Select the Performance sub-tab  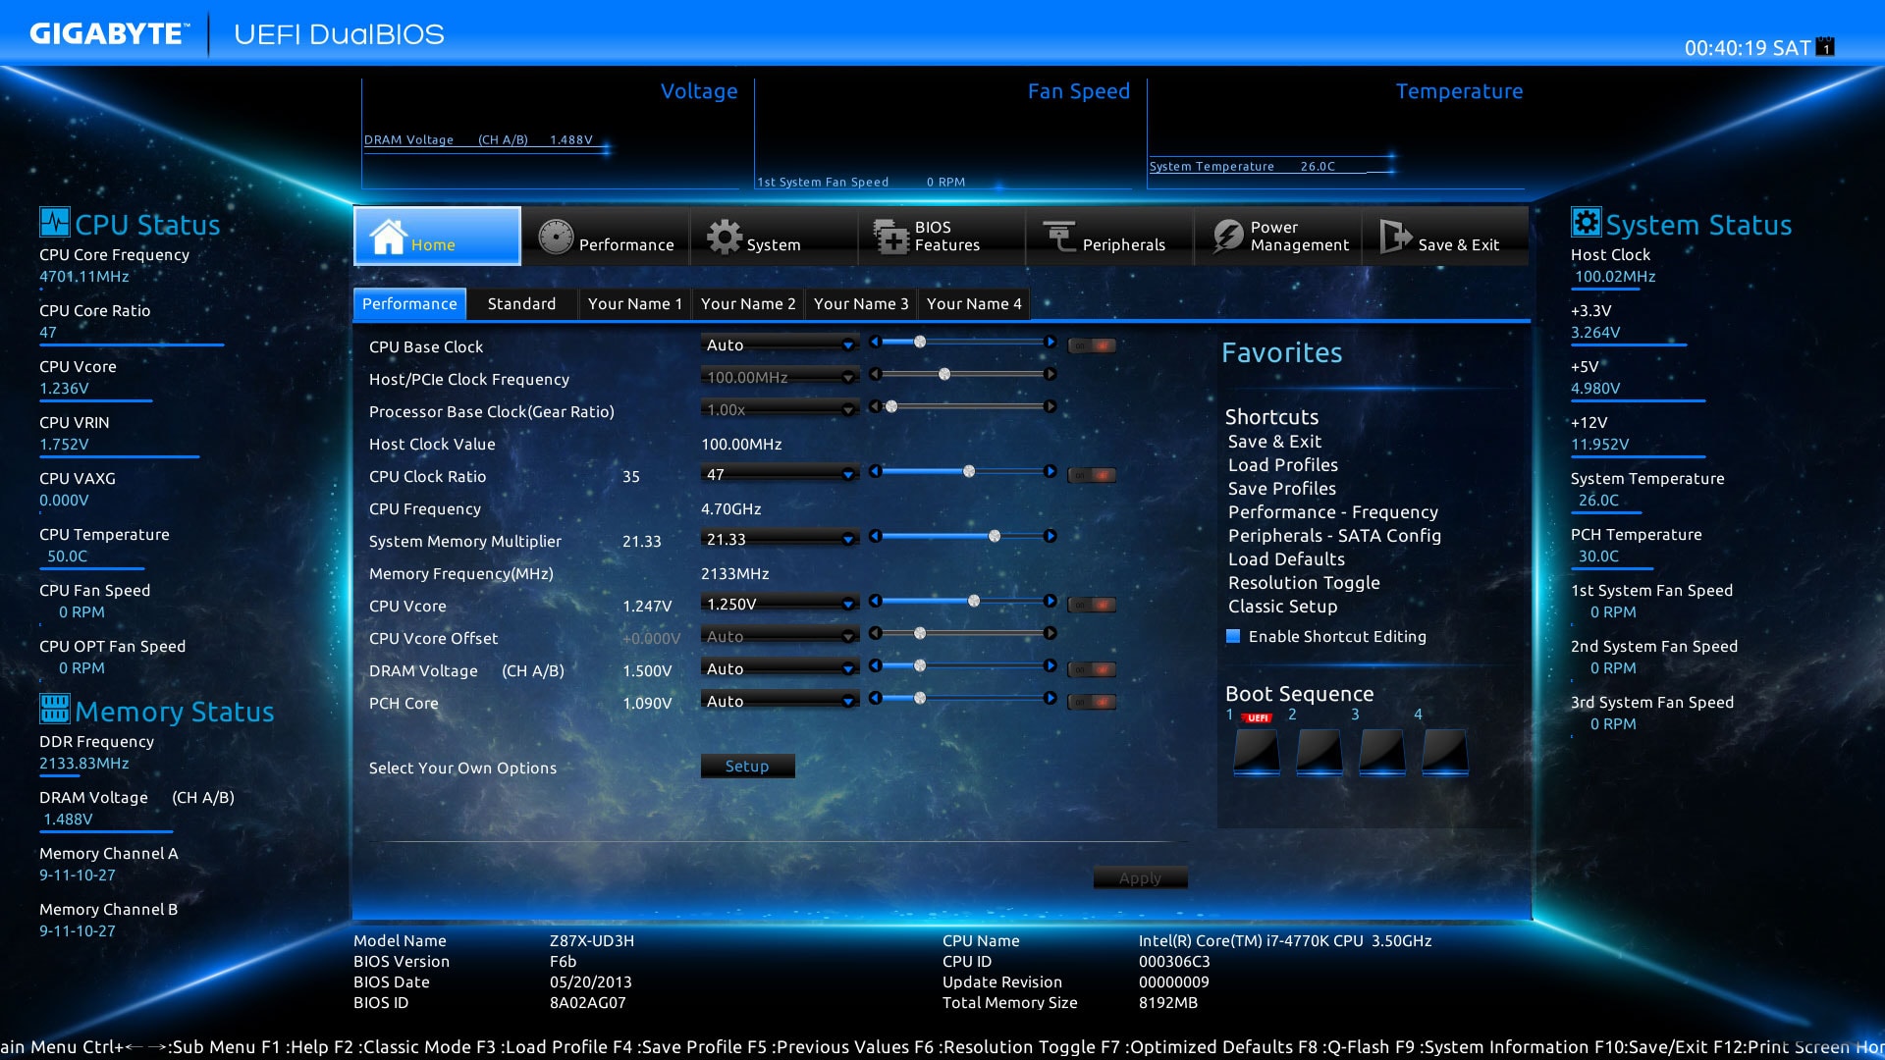(x=409, y=303)
